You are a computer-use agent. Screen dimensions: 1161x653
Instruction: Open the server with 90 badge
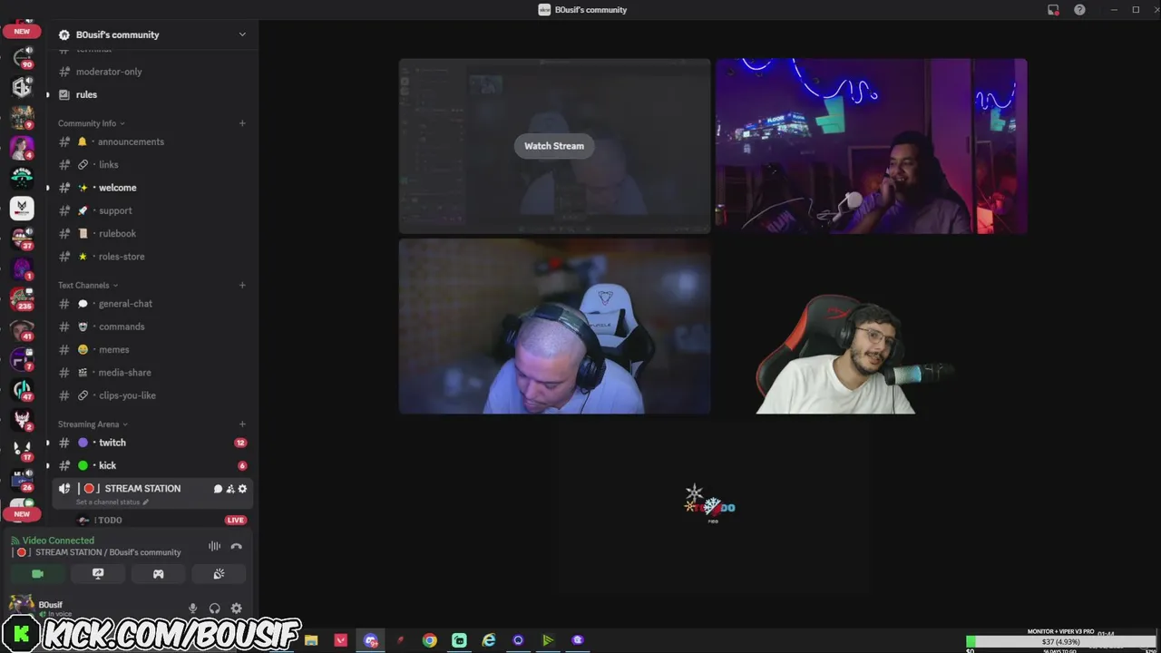22,57
